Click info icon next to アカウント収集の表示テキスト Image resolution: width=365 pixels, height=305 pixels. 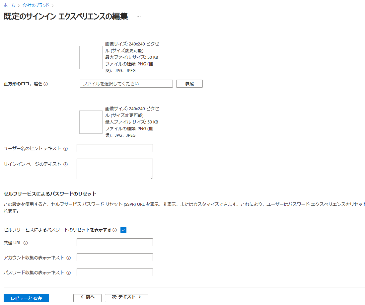tap(68, 258)
